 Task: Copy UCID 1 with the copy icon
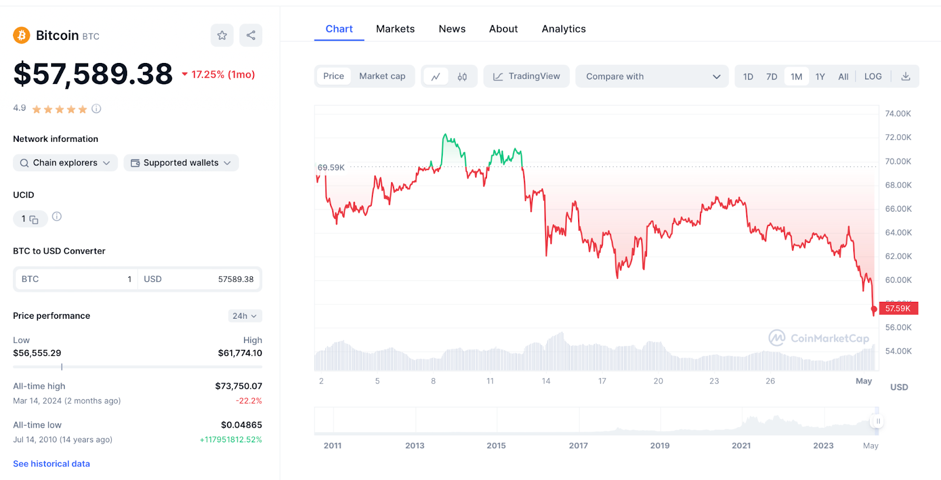pyautogui.click(x=34, y=219)
